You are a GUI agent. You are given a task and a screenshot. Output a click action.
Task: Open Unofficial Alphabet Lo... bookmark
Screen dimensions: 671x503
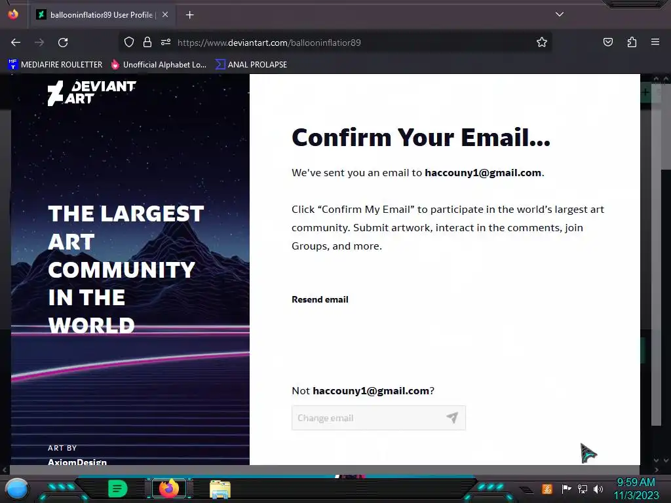[159, 65]
